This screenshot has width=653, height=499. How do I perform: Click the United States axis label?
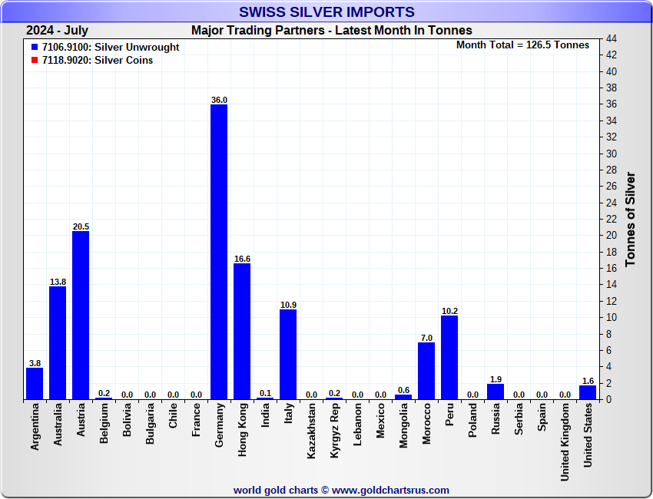pyautogui.click(x=588, y=435)
